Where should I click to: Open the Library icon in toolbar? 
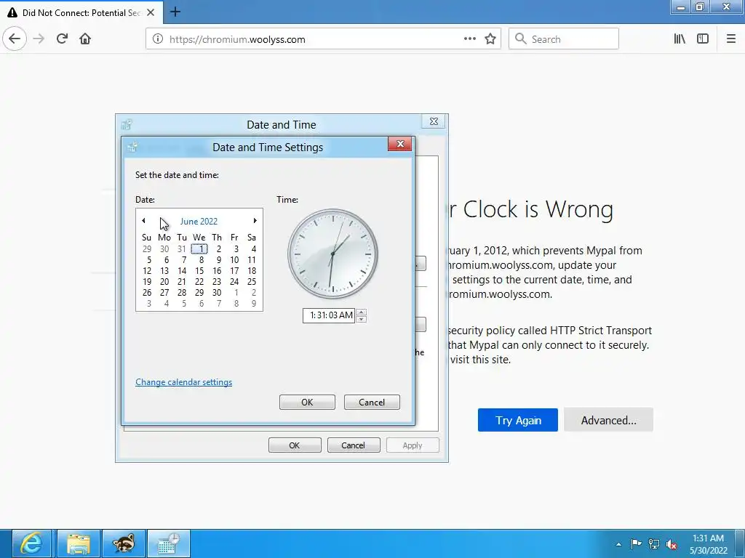pyautogui.click(x=680, y=39)
